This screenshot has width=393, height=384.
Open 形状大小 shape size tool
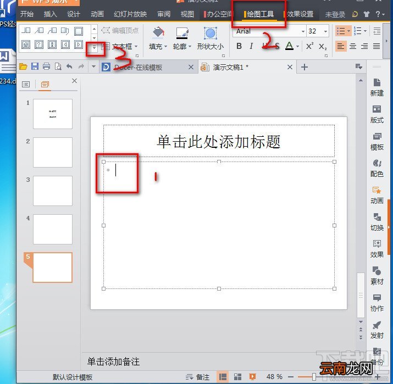210,38
